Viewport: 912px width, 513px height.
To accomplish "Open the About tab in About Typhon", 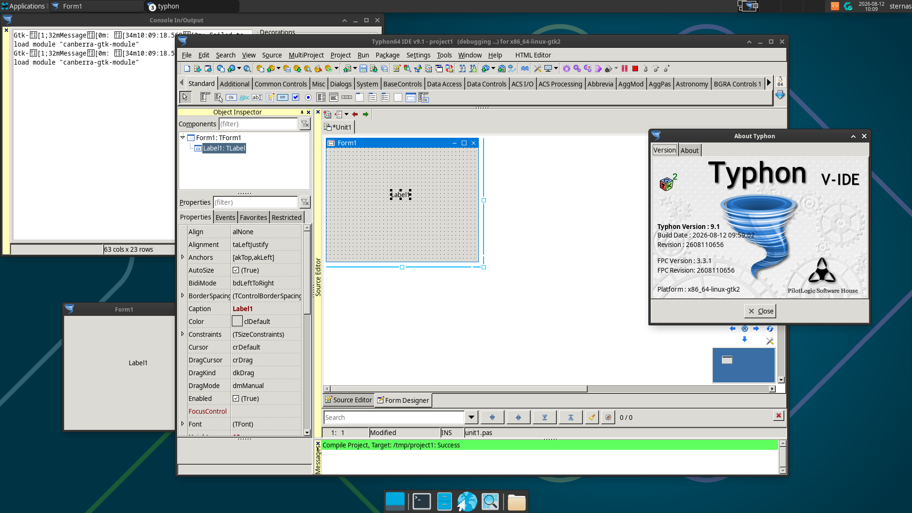I will (690, 151).
